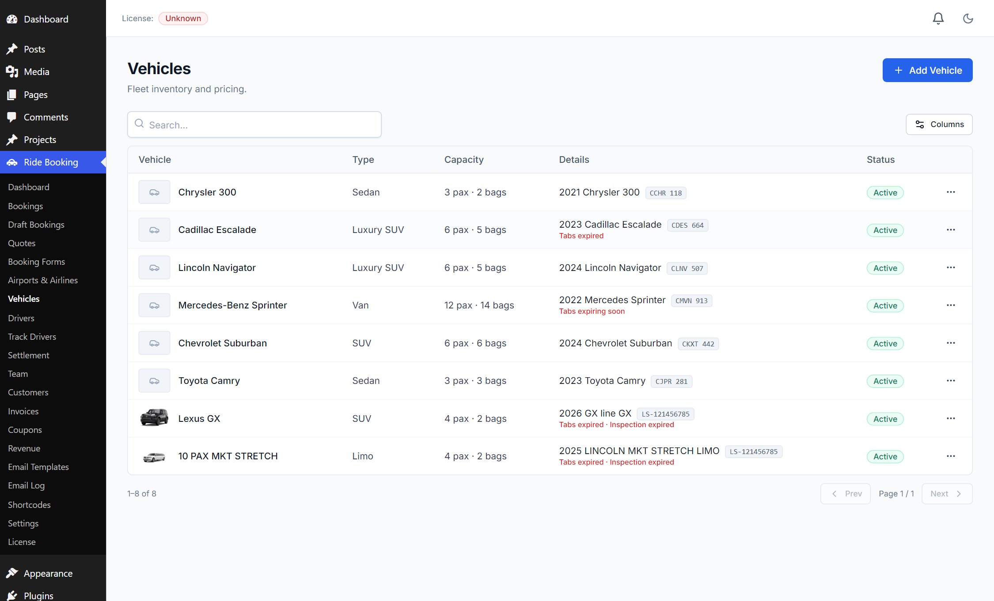Open row actions for Chevrolet Suburban
This screenshot has width=994, height=601.
[951, 343]
